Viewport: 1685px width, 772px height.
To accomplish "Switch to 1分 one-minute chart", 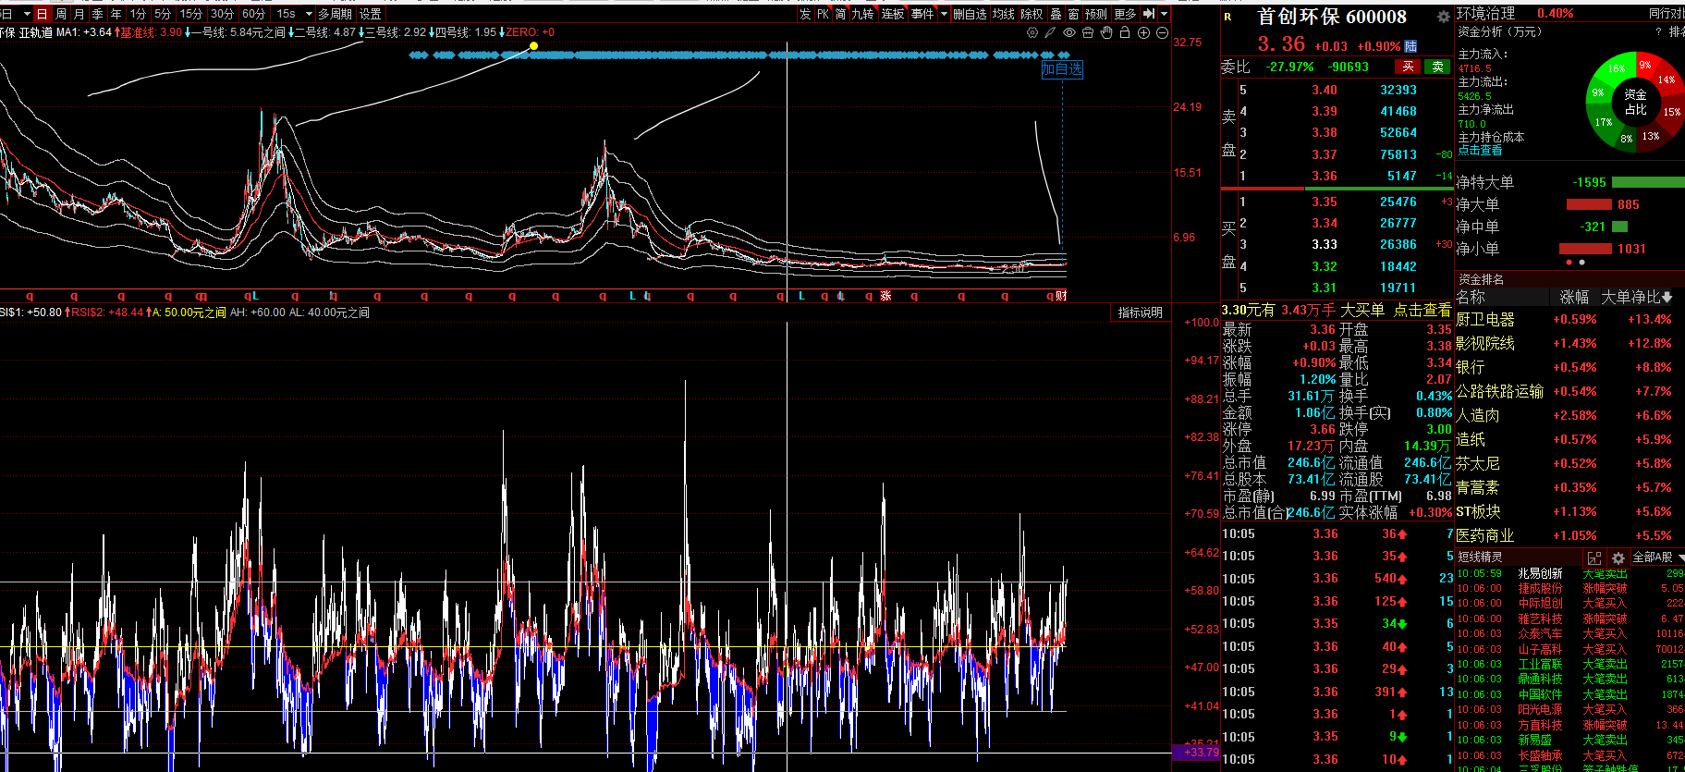I will [x=138, y=14].
